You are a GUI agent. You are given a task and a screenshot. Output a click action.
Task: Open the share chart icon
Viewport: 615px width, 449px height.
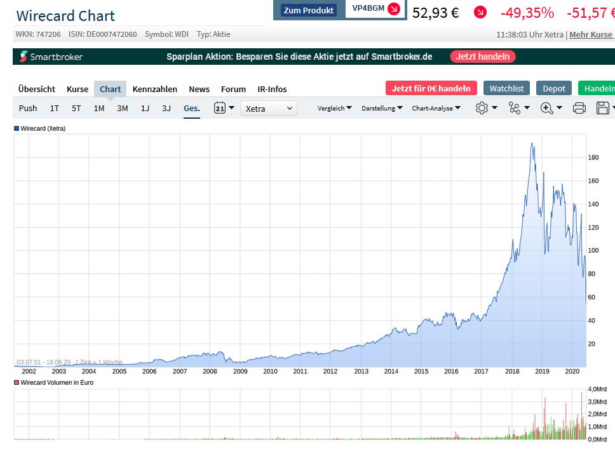tap(514, 108)
